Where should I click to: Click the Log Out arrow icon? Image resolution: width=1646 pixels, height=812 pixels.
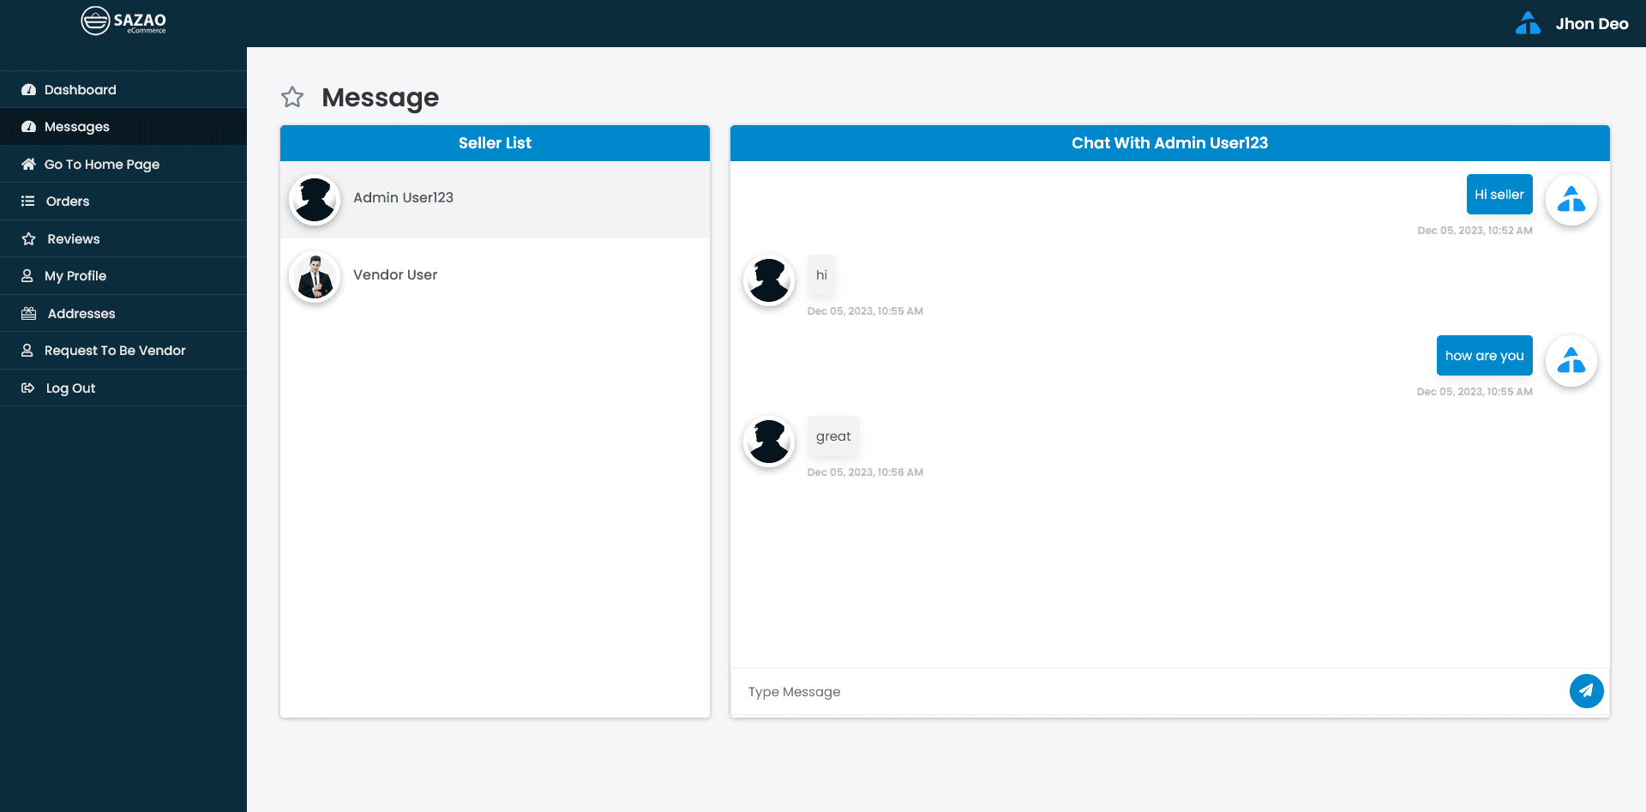(x=28, y=388)
